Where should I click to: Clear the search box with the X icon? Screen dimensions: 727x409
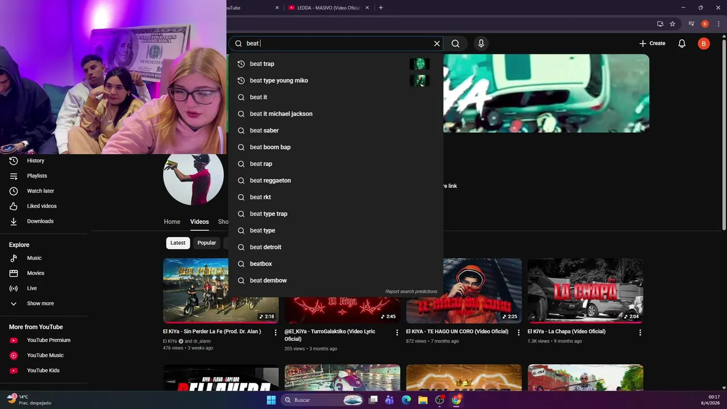point(437,43)
